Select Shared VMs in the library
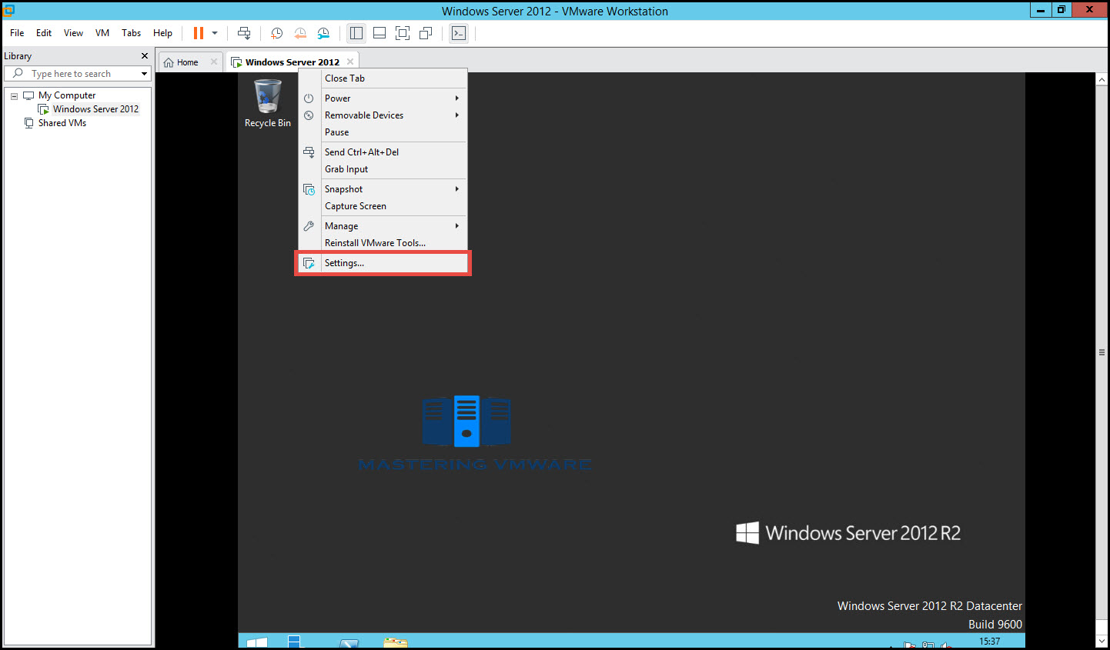 (62, 123)
